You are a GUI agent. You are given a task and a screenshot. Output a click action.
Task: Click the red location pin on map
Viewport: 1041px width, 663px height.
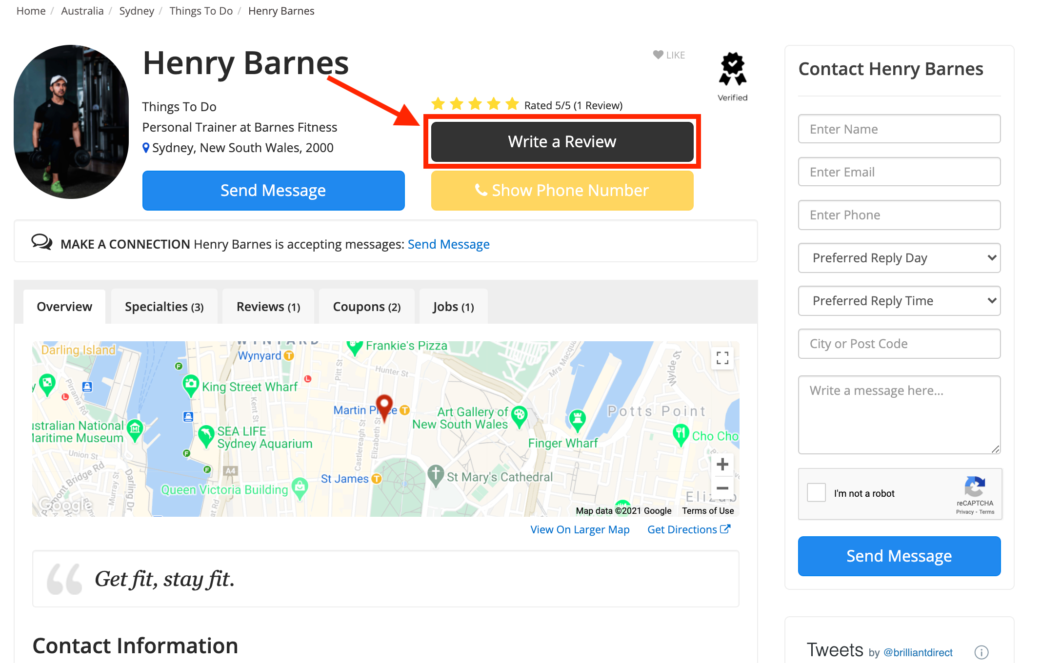[x=384, y=406]
